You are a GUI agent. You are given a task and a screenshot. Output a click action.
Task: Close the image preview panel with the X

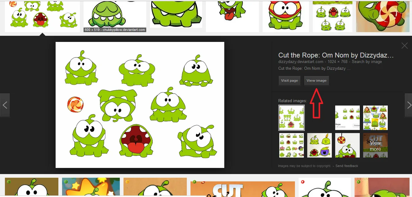click(x=405, y=46)
